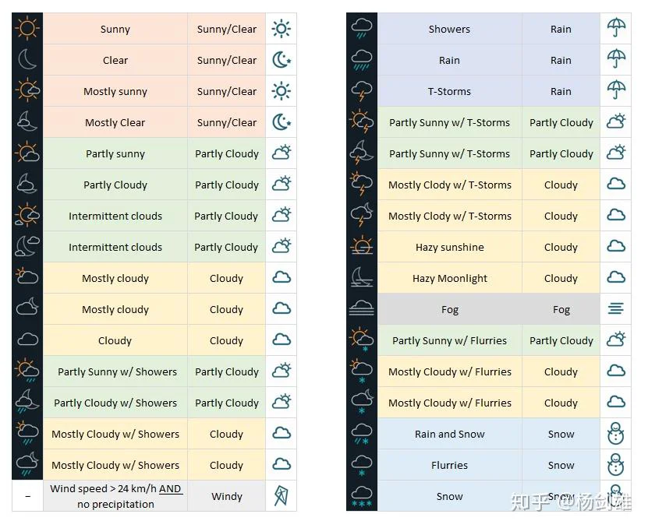Select the sun-cloud icon in the Partly Sunny w/ Flurries row
648x528 pixels.
[616, 340]
